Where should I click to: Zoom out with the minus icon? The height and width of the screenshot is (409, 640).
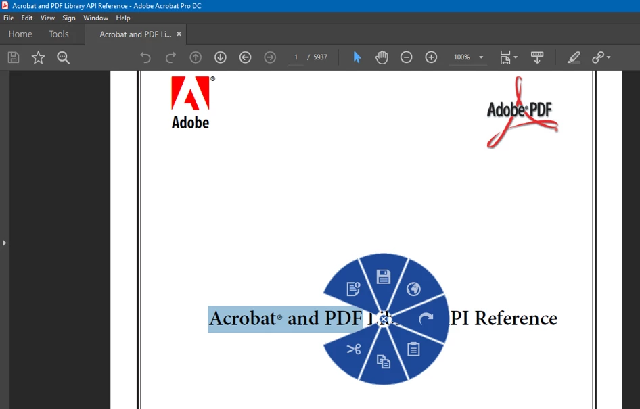pos(406,57)
